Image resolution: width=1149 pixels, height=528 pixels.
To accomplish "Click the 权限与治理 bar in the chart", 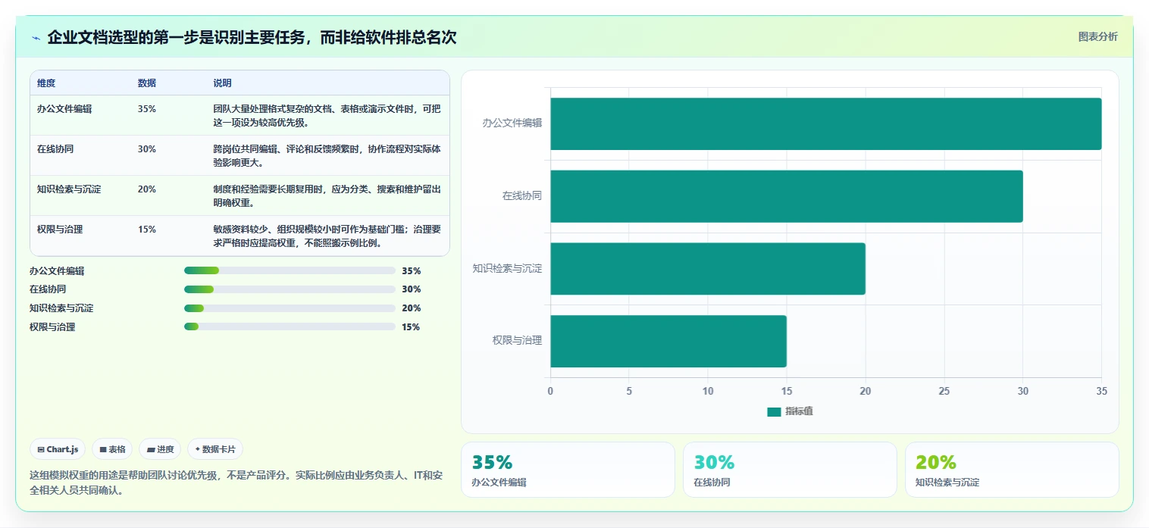I will pos(668,341).
